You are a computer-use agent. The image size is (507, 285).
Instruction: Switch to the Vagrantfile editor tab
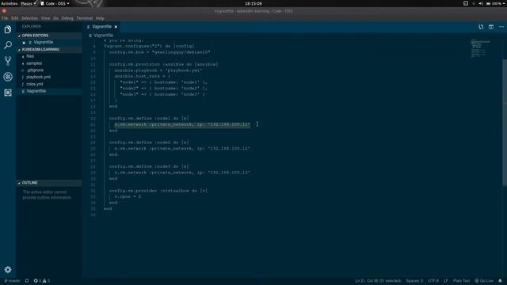pyautogui.click(x=101, y=27)
